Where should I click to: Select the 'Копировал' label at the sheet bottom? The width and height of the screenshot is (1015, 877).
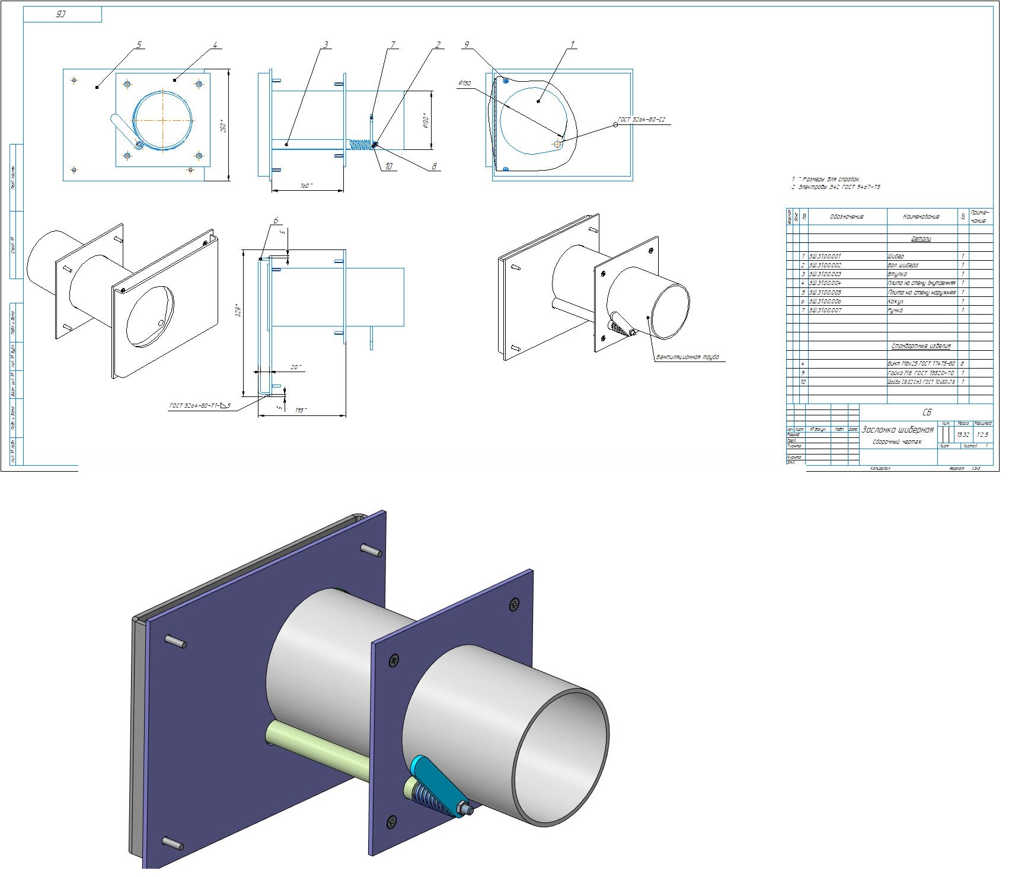point(880,468)
